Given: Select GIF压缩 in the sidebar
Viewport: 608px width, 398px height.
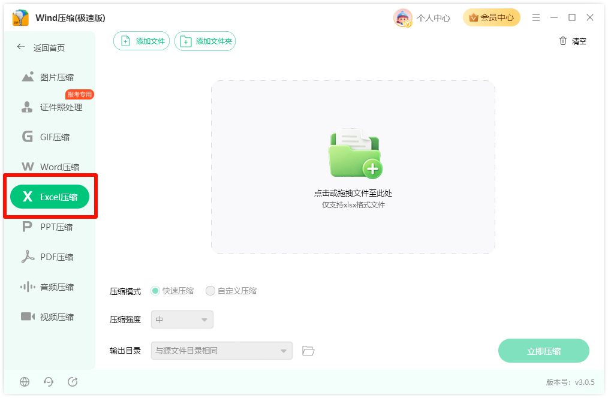Looking at the screenshot, I should (x=50, y=137).
